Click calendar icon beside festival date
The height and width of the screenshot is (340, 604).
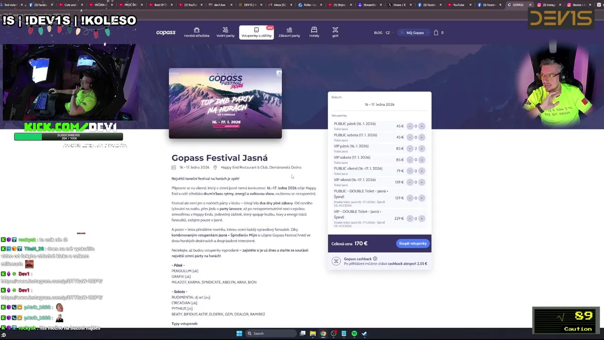pos(174,167)
